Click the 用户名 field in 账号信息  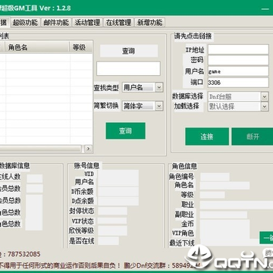click(x=118, y=182)
